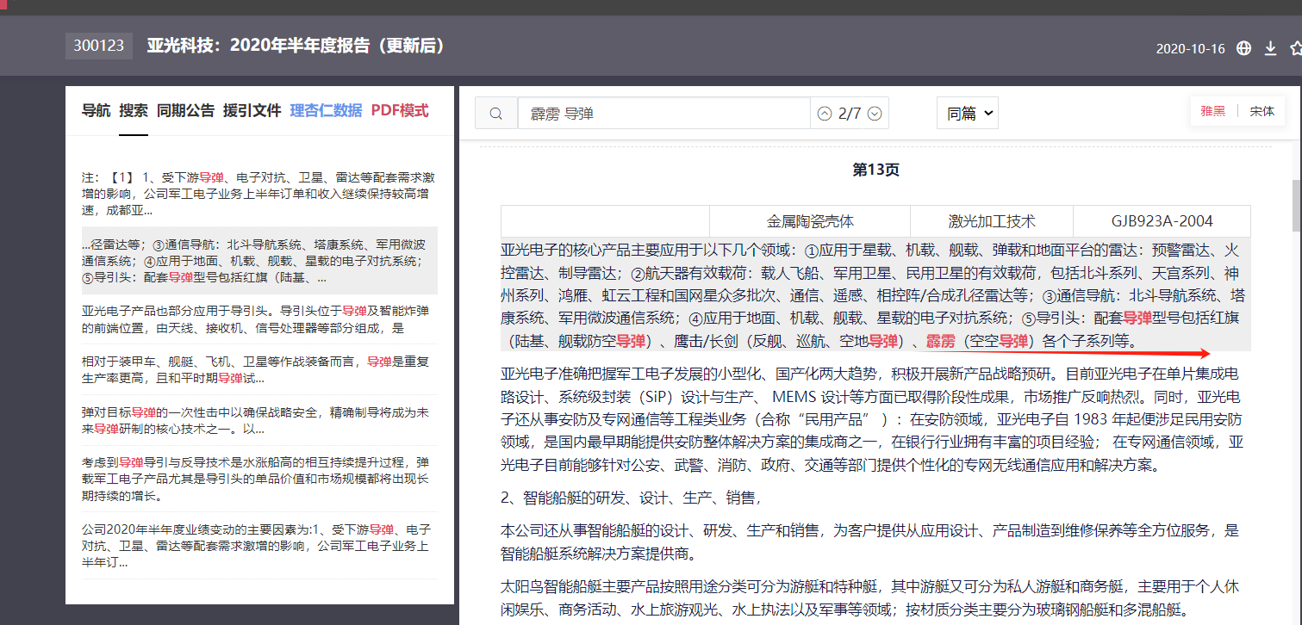Click the document vertical scrollbar thumb
This screenshot has height=625, width=1302.
pyautogui.click(x=1296, y=205)
